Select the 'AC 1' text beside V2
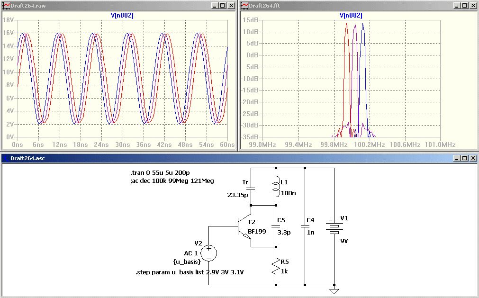 pos(191,253)
